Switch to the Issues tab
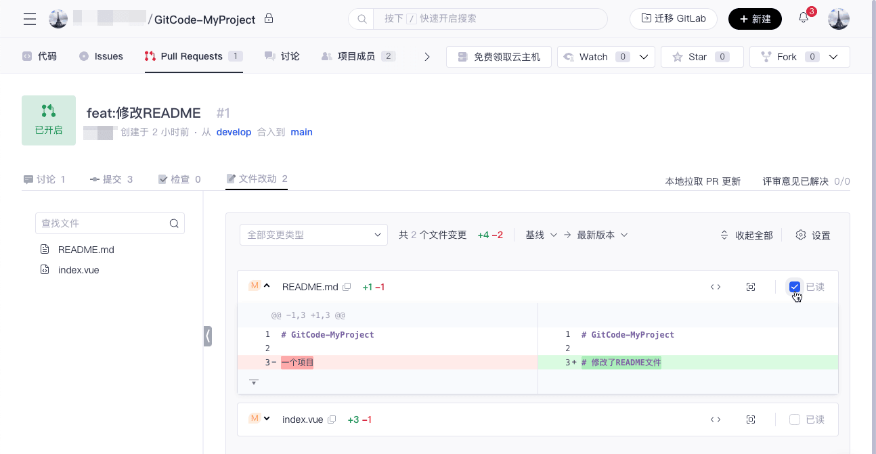Screen dimensions: 876x454 coord(101,57)
